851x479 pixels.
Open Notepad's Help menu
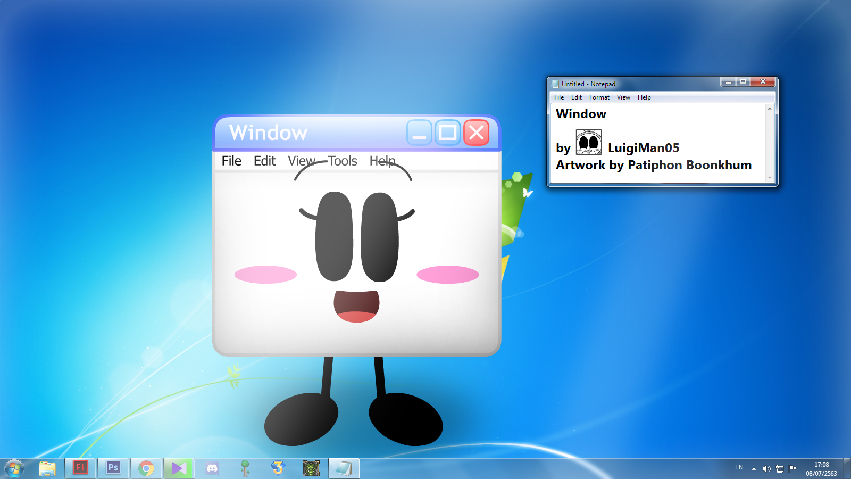pyautogui.click(x=644, y=97)
